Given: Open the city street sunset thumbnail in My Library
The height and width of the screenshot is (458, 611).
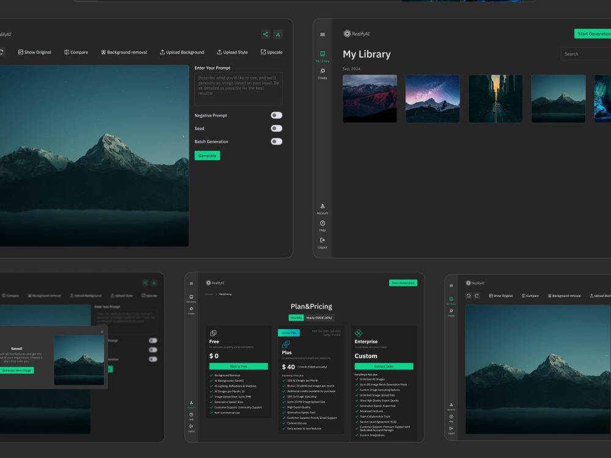Looking at the screenshot, I should coord(496,99).
